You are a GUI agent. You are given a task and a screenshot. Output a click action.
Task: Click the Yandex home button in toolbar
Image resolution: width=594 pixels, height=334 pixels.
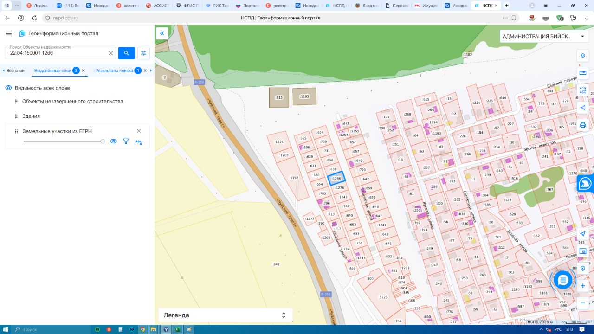click(21, 18)
